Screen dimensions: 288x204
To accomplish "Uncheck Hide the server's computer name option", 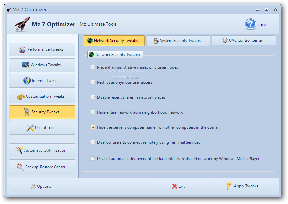I will 93,127.
